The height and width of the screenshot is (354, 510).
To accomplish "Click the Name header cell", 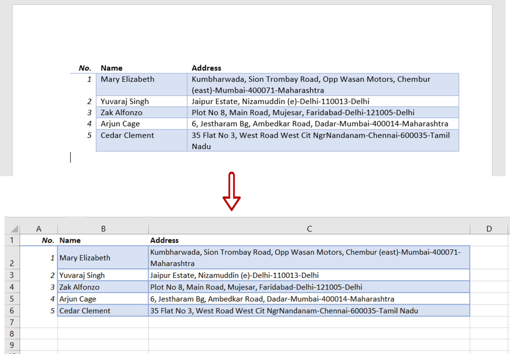I will pos(70,240).
